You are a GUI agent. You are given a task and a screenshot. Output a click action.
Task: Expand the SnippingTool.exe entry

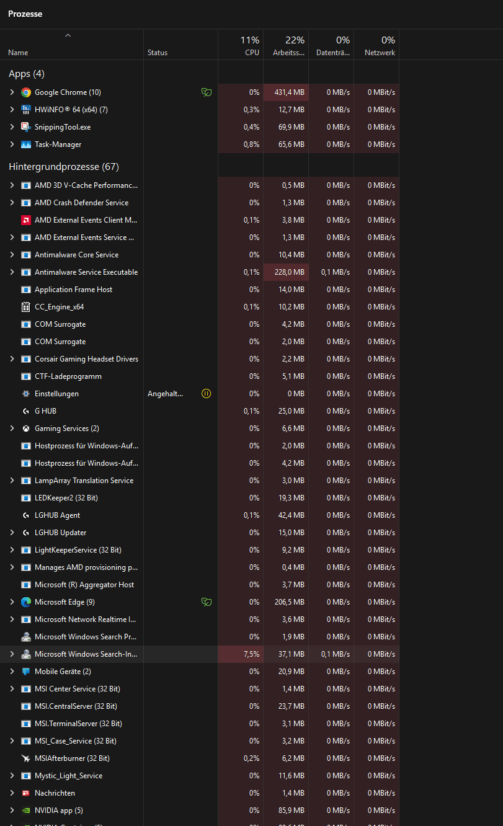click(12, 127)
